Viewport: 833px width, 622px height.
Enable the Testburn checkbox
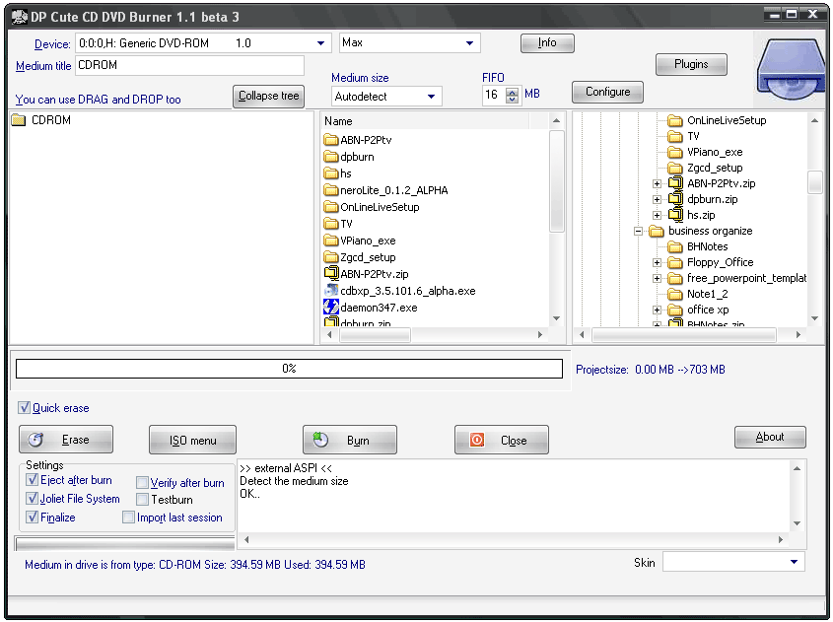[x=142, y=500]
